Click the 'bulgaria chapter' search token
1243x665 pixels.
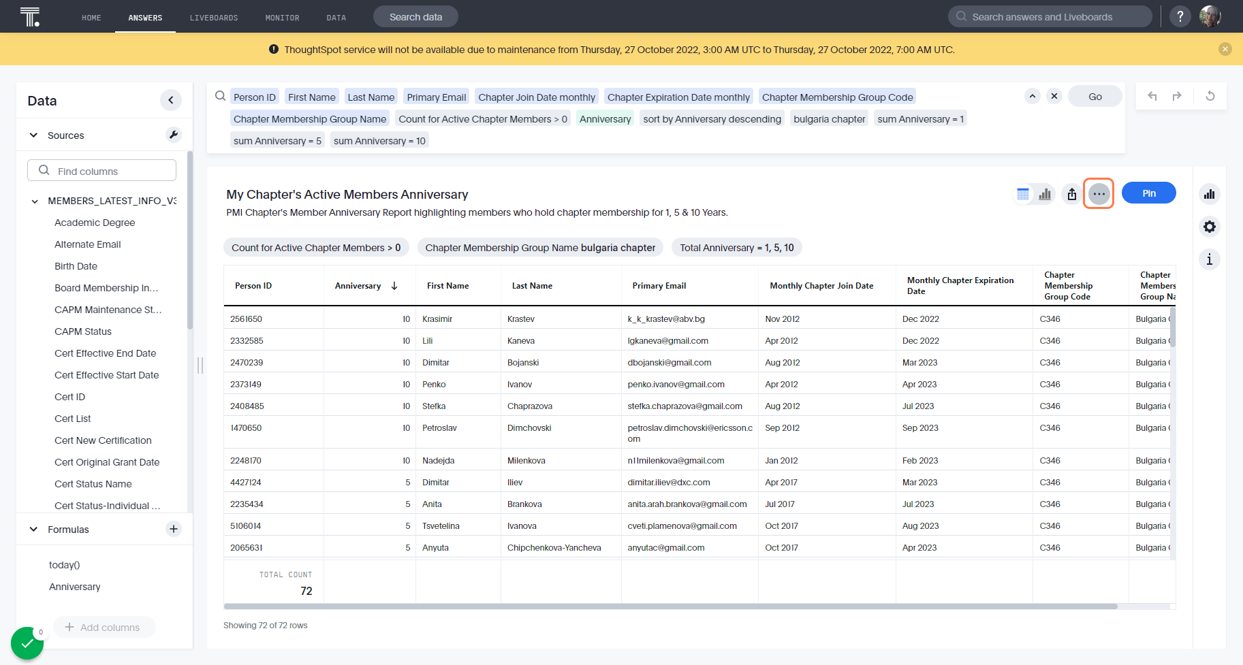pos(829,118)
